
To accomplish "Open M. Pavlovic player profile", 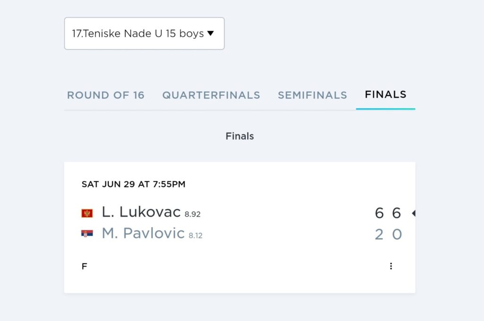I will [143, 233].
